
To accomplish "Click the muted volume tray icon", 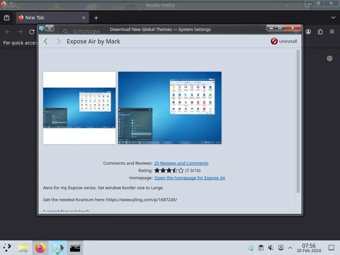I will (271, 248).
